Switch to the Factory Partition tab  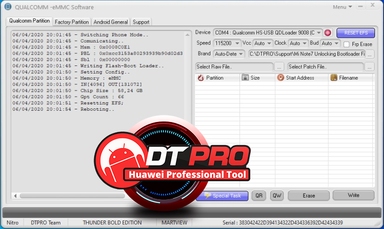72,22
